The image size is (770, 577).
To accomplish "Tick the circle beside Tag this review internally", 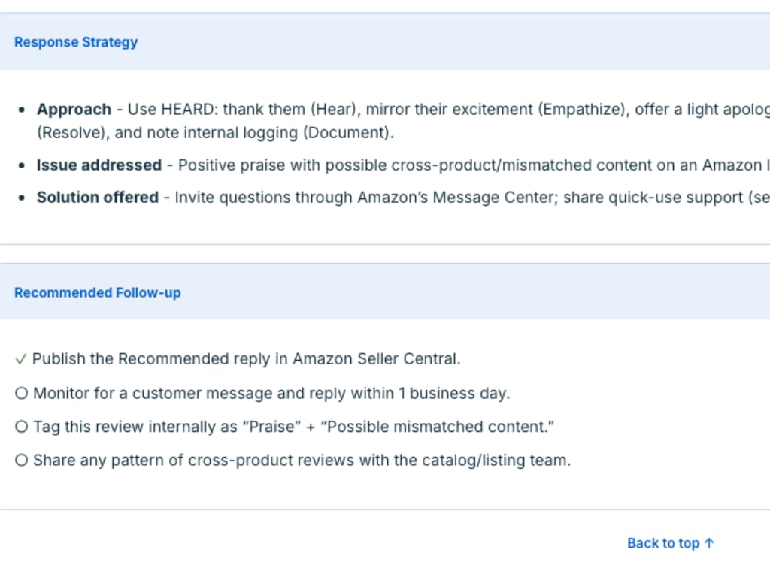I will (21, 427).
